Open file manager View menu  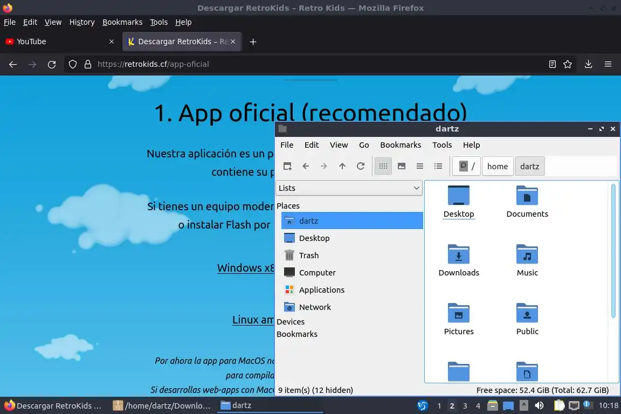(339, 145)
